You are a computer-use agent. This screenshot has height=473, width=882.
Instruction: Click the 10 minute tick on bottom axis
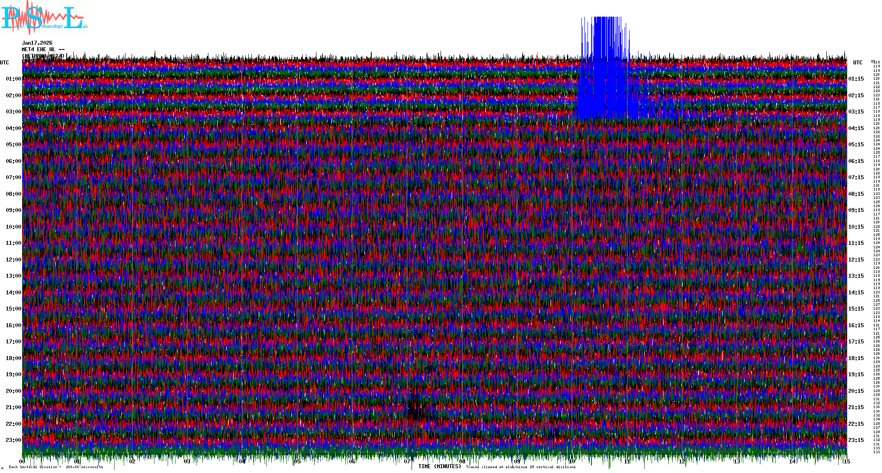572,462
